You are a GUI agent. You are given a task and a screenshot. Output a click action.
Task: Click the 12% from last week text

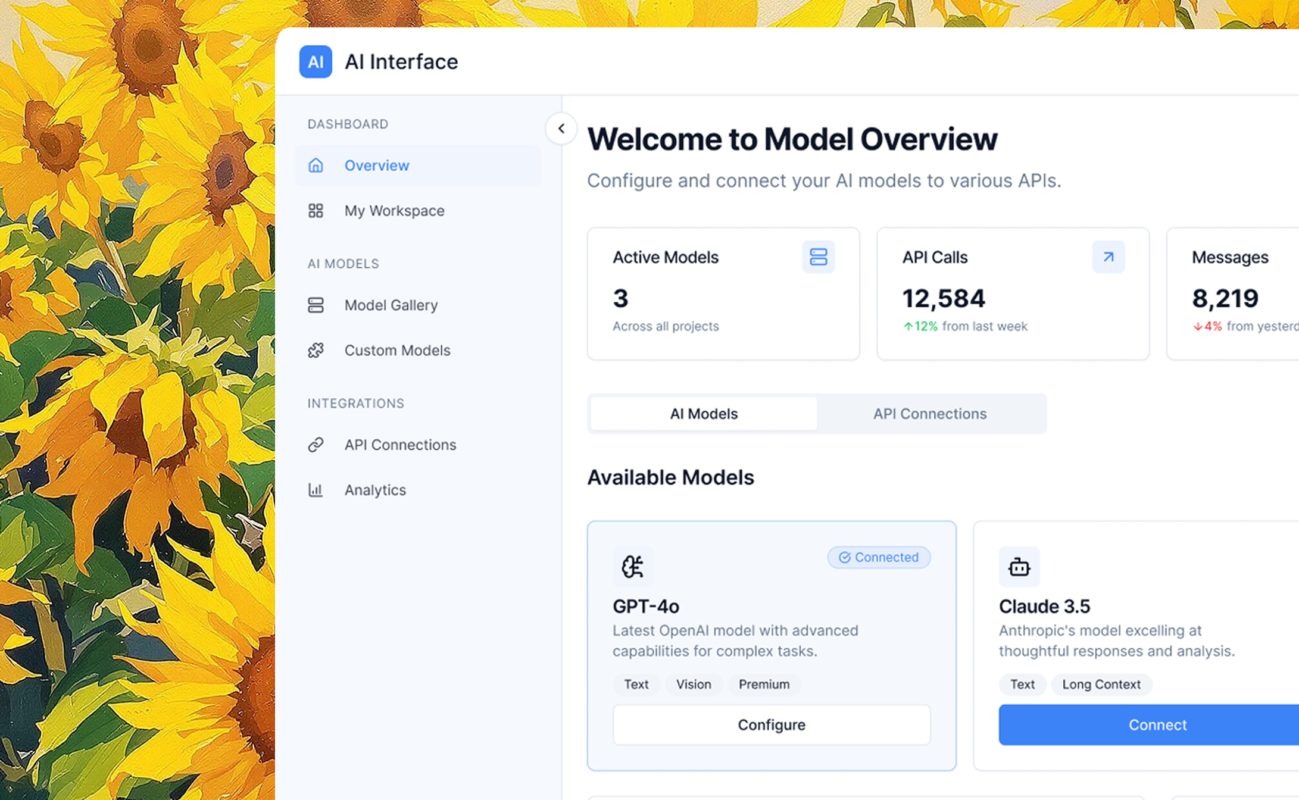pos(965,326)
